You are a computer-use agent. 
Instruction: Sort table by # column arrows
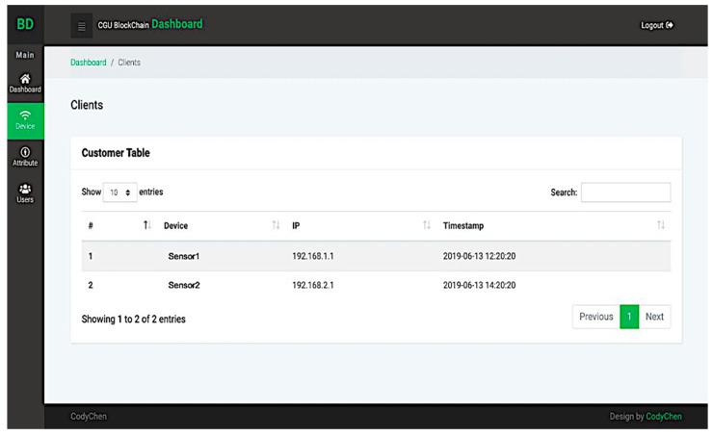[x=147, y=225]
